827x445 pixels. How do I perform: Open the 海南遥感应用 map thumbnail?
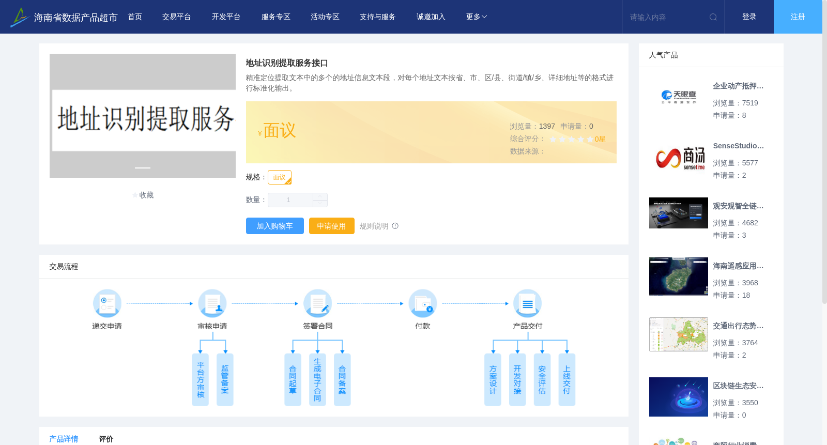tap(679, 277)
